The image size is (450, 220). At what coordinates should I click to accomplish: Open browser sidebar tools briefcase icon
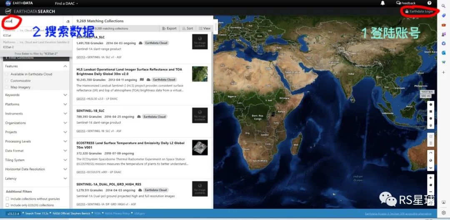pos(444,25)
